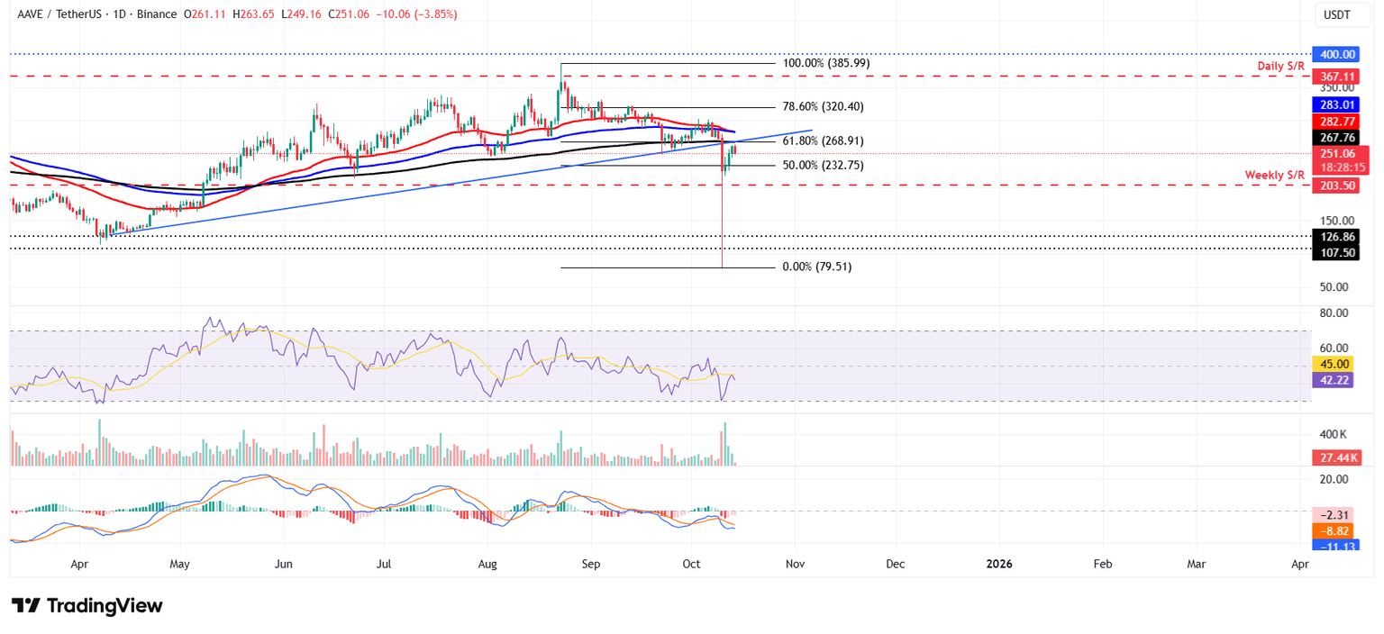Screen dimensions: 1384x634
Task: Click the 100.00% (385.99) Fibonacci label
Action: click(x=826, y=64)
